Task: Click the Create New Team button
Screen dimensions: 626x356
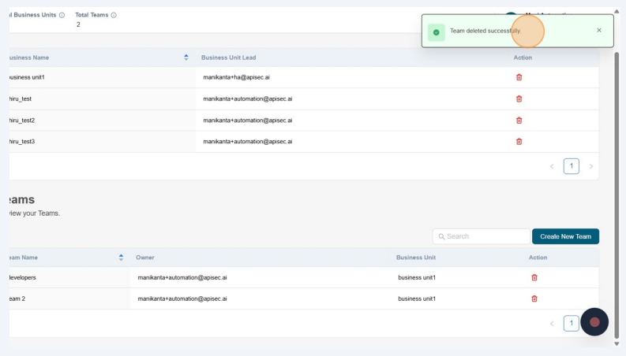Action: point(565,236)
